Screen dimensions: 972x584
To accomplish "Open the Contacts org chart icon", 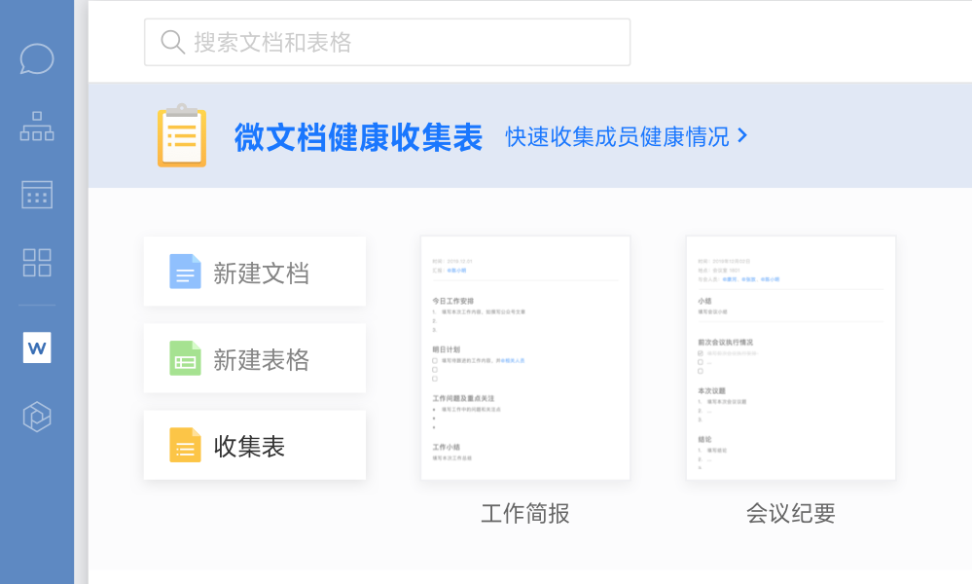I will [37, 127].
